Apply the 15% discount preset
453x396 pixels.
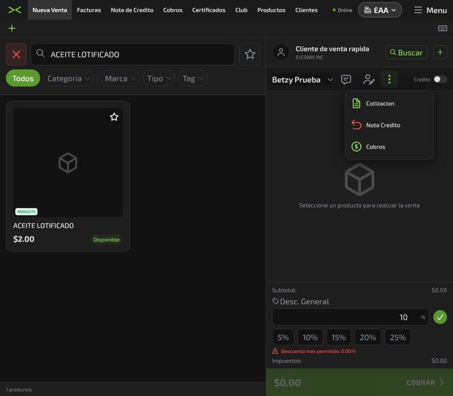click(338, 337)
